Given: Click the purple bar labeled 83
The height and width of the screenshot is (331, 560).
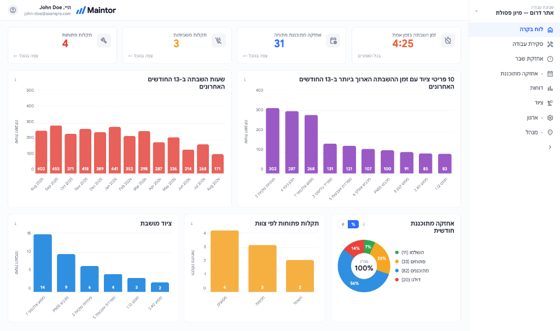Looking at the screenshot, I should (x=445, y=164).
